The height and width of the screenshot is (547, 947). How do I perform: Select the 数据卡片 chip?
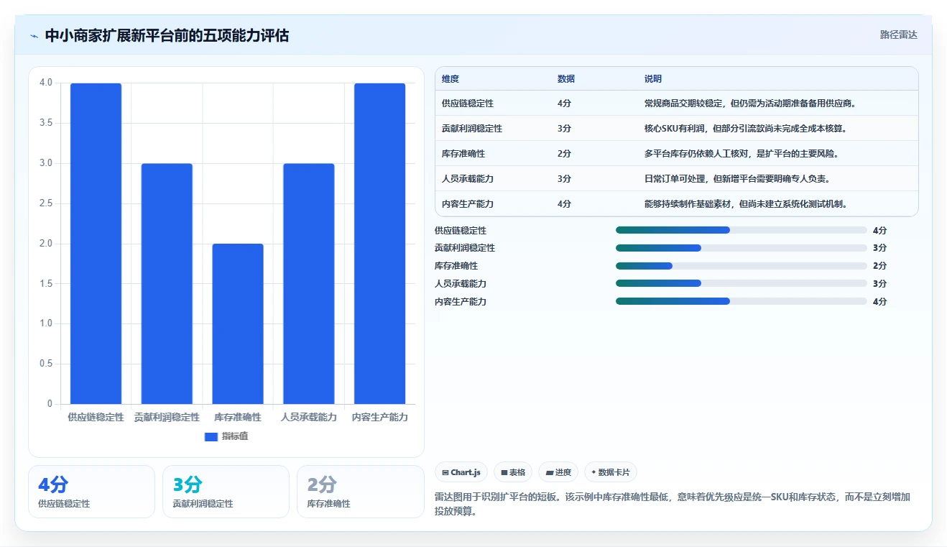[x=610, y=472]
